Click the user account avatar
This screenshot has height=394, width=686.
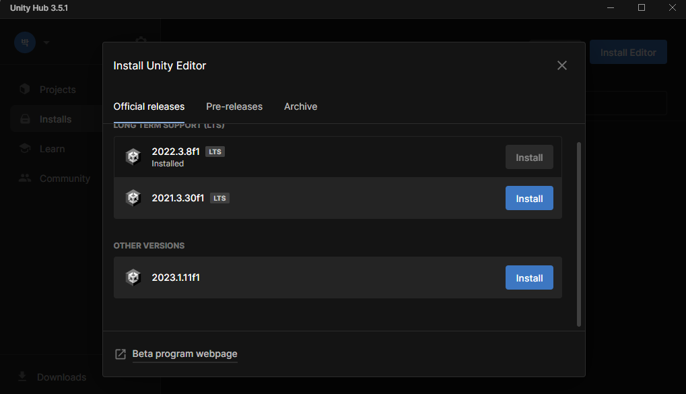[x=25, y=42]
